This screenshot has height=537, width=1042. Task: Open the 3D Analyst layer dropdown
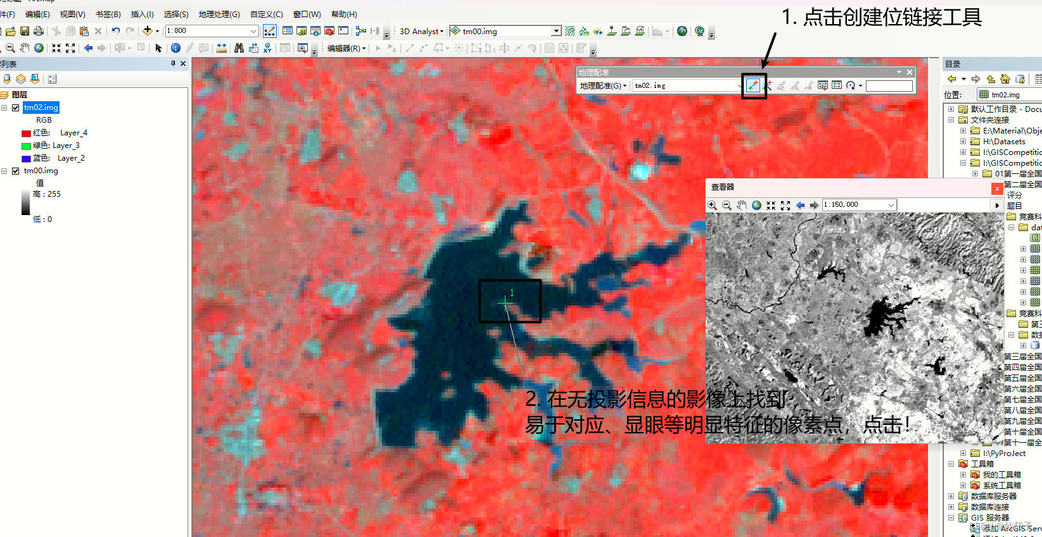(x=556, y=31)
